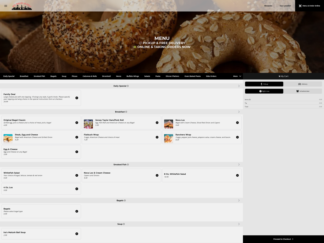Open the More categories dropdown
This screenshot has height=243, width=324.
click(x=237, y=76)
